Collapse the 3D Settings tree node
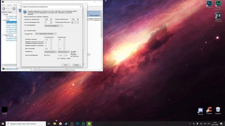The height and width of the screenshot is (126, 225). click(3, 35)
